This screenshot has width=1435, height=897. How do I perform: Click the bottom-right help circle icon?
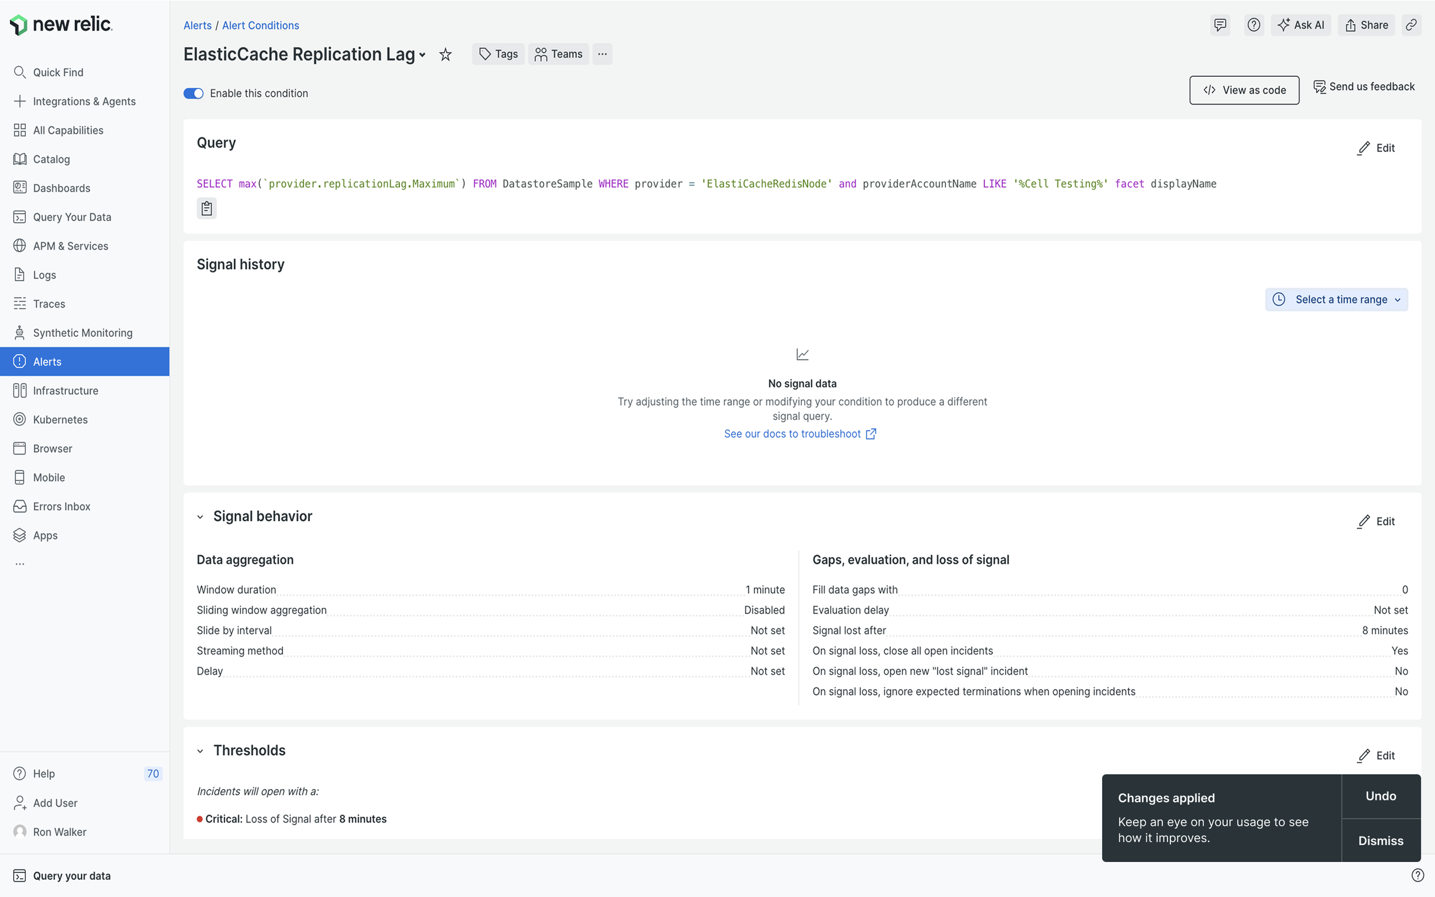coord(1417,875)
